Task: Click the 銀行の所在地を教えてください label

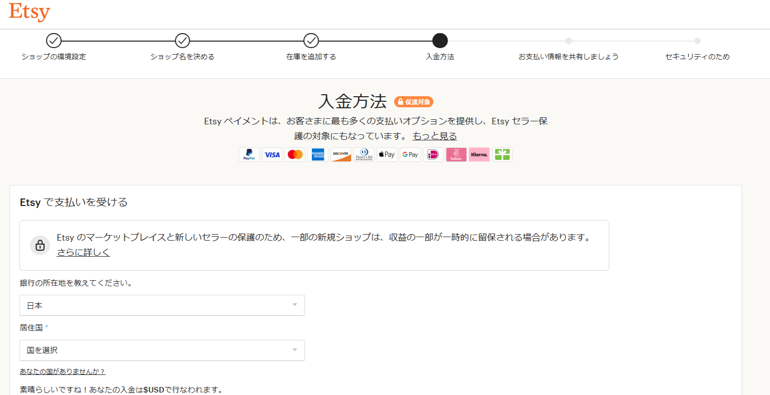Action: point(76,283)
